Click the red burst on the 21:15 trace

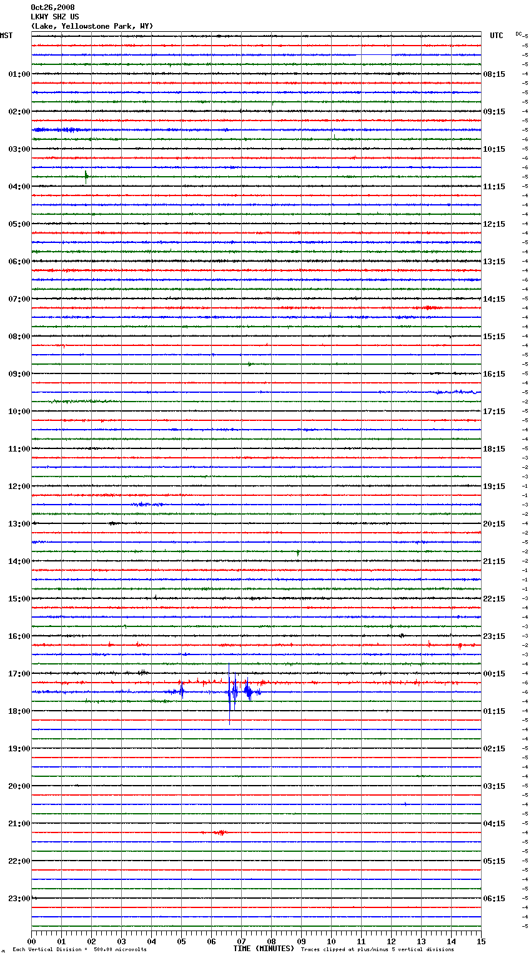(219, 832)
